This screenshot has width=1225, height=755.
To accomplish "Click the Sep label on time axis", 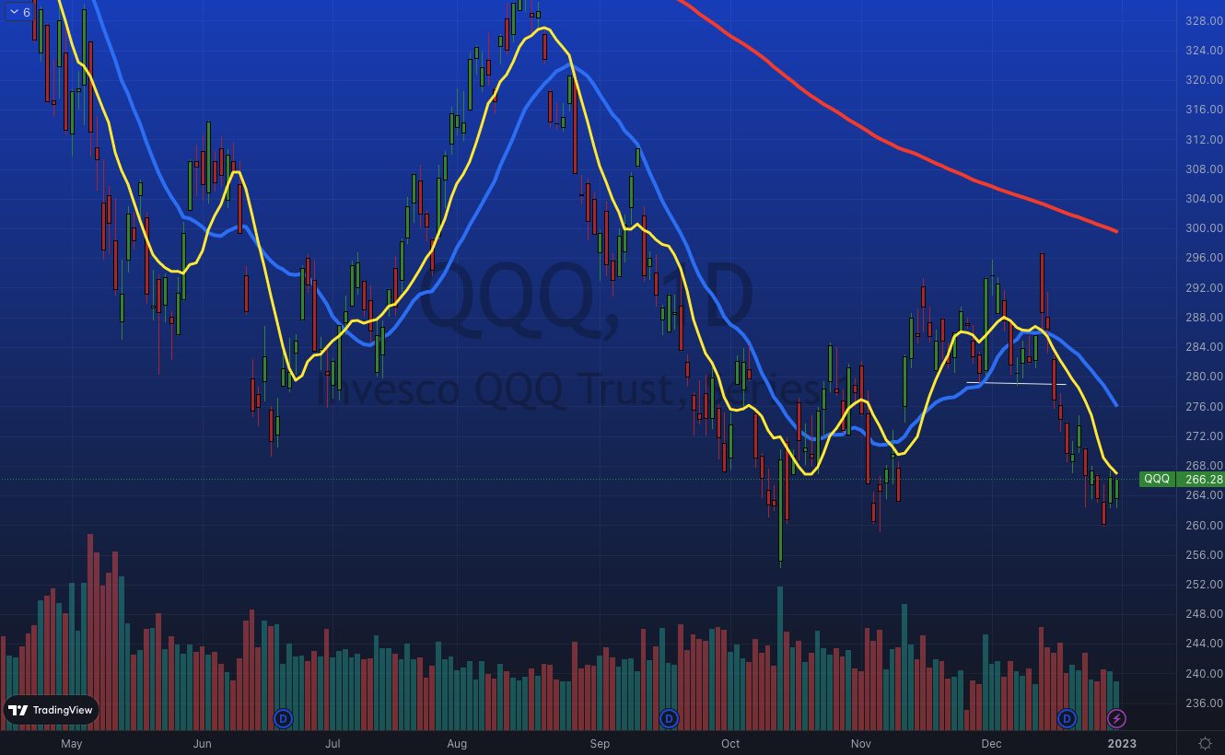I will click(x=600, y=743).
